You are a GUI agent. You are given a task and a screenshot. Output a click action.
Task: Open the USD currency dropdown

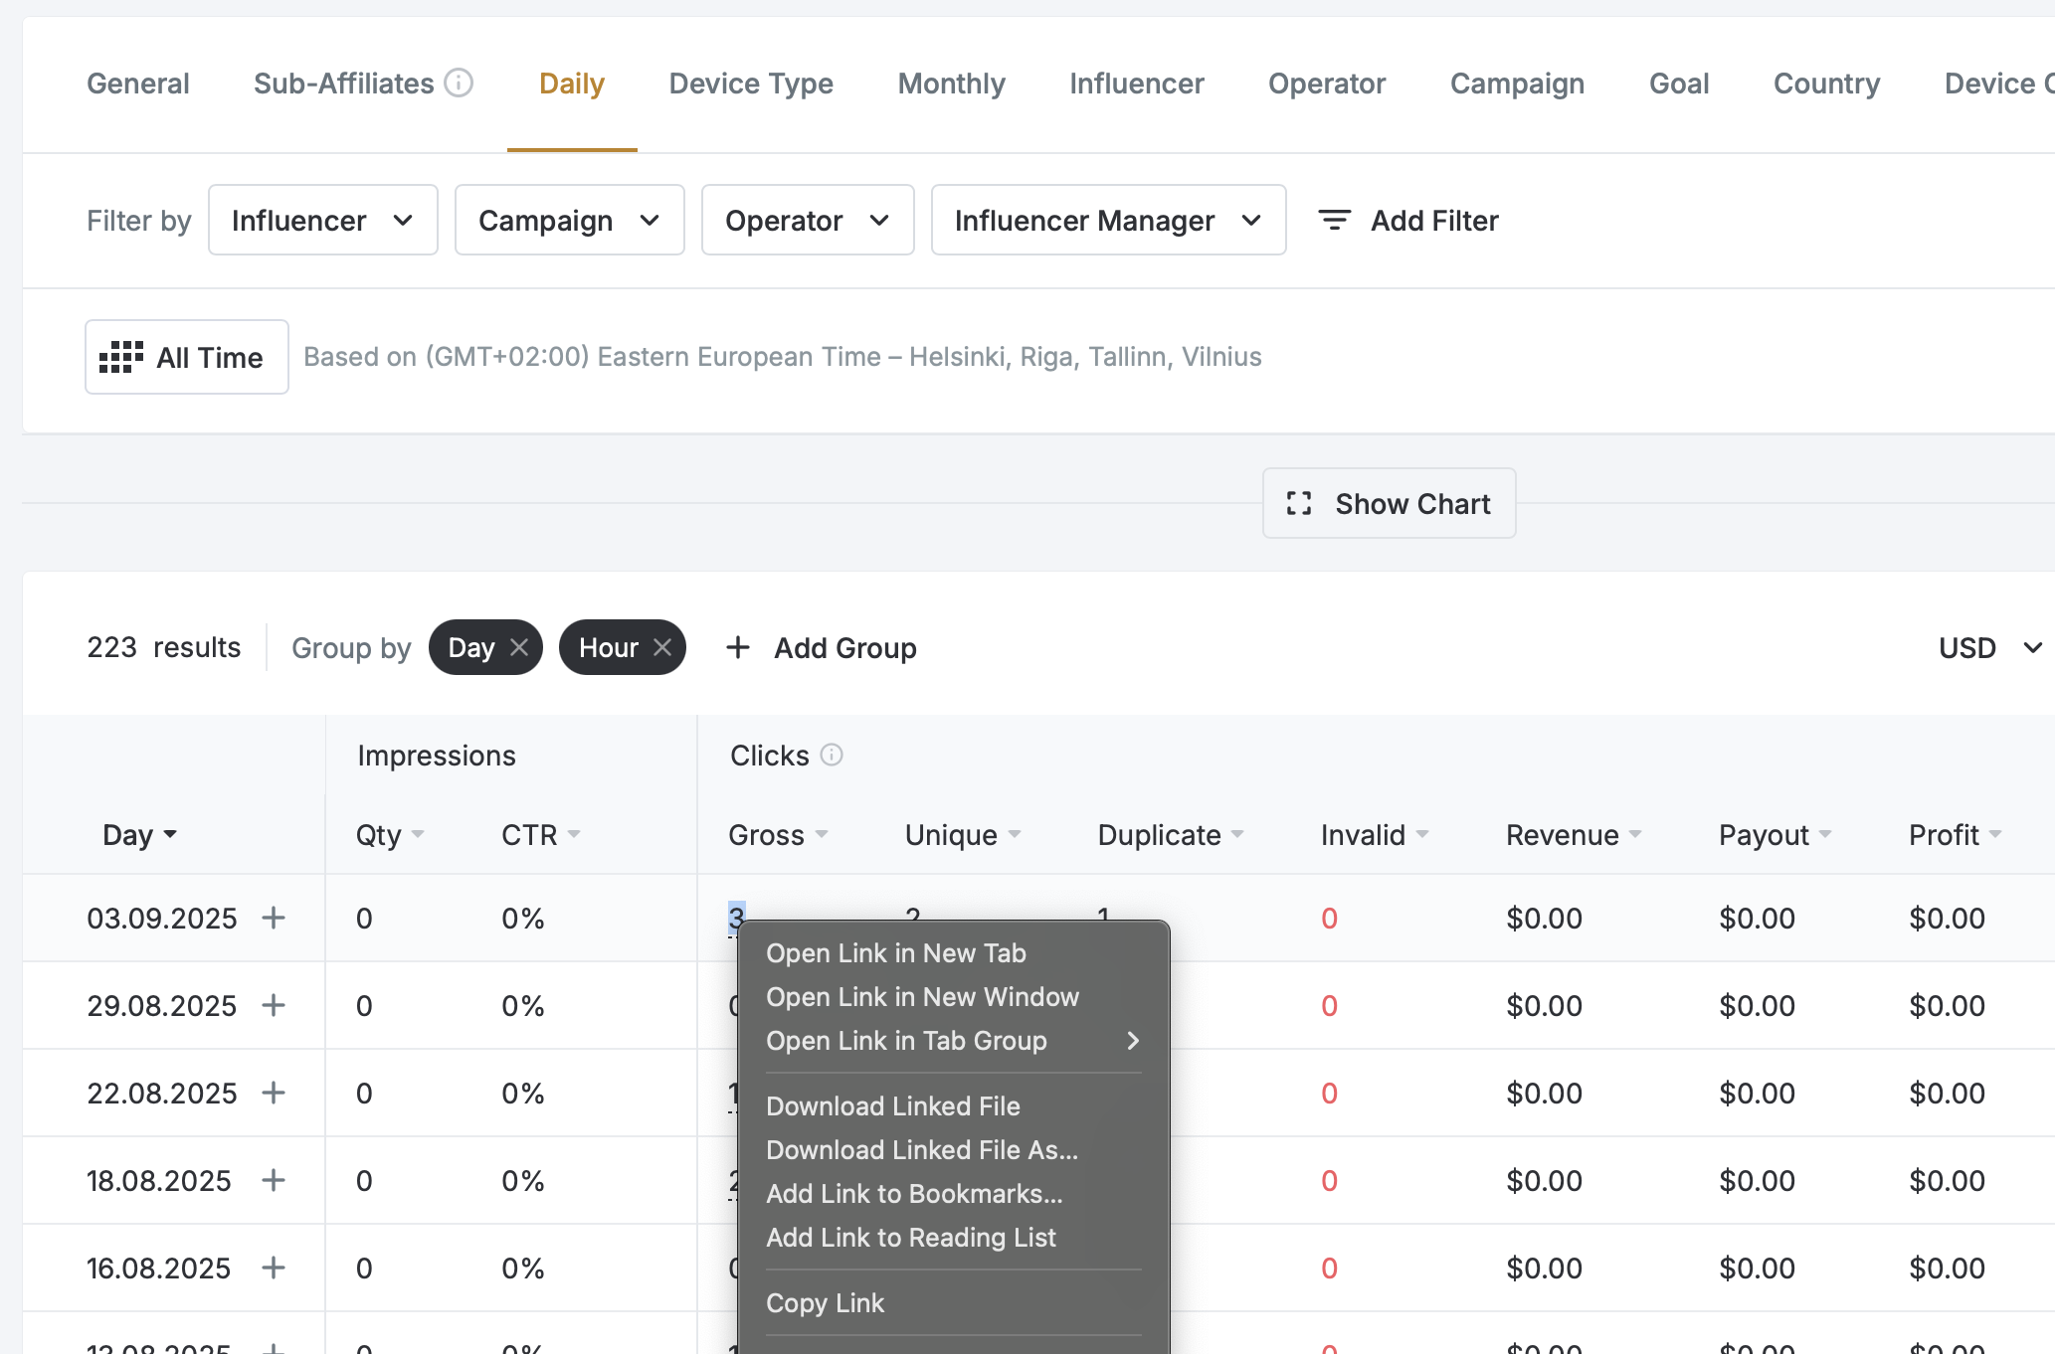[x=1989, y=648]
